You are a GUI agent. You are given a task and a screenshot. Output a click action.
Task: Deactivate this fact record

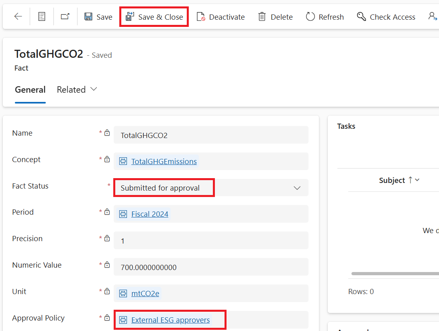click(x=221, y=17)
